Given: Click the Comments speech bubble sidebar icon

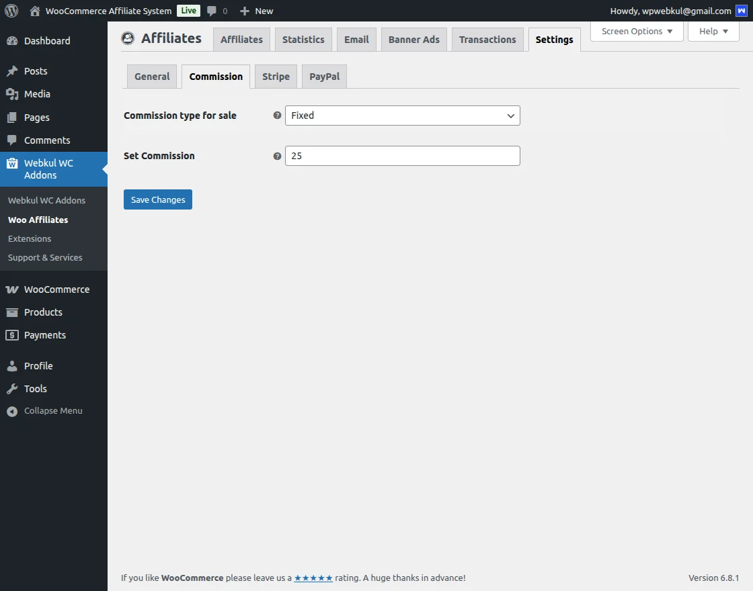Looking at the screenshot, I should (12, 140).
